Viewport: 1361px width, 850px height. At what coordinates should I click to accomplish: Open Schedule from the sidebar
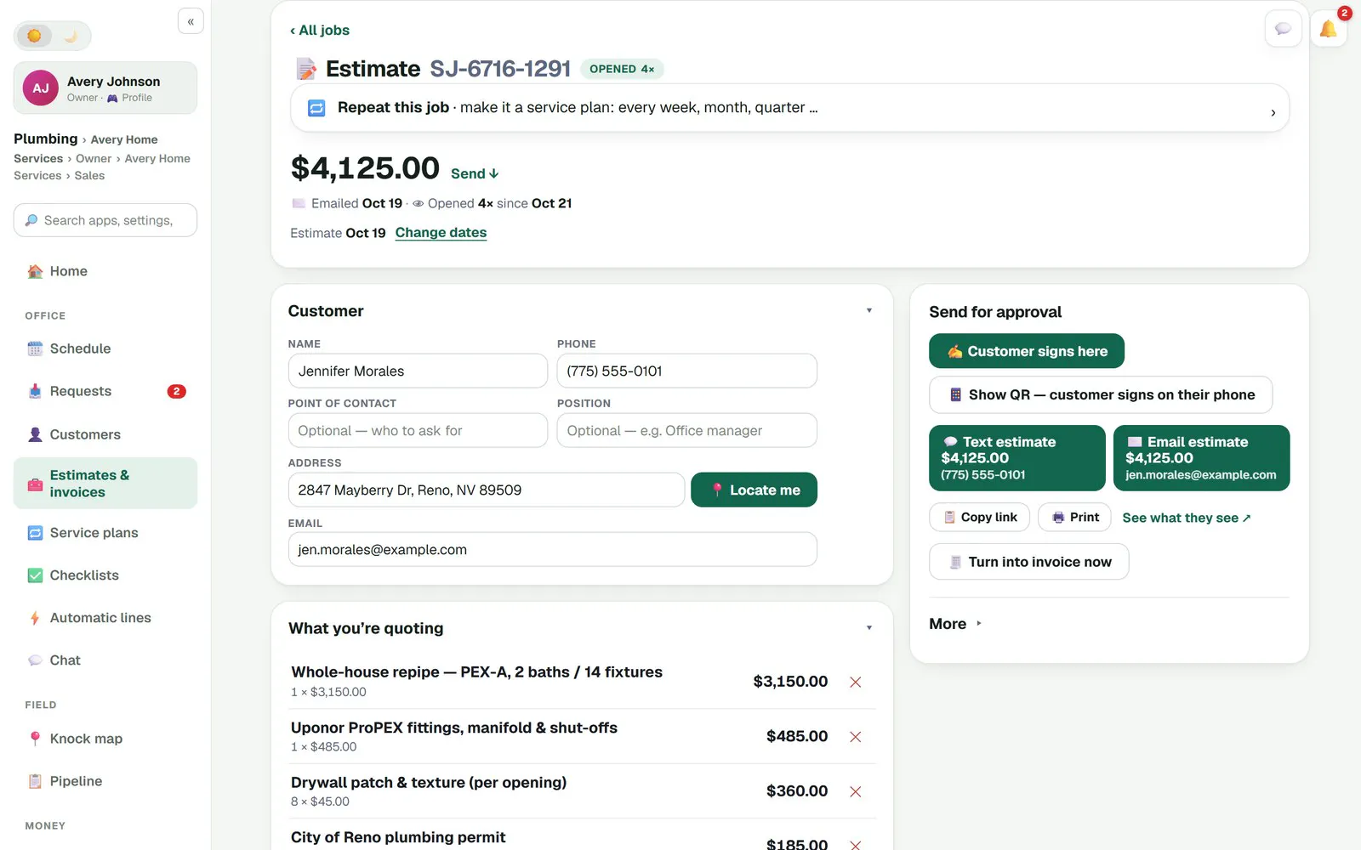[x=105, y=348]
